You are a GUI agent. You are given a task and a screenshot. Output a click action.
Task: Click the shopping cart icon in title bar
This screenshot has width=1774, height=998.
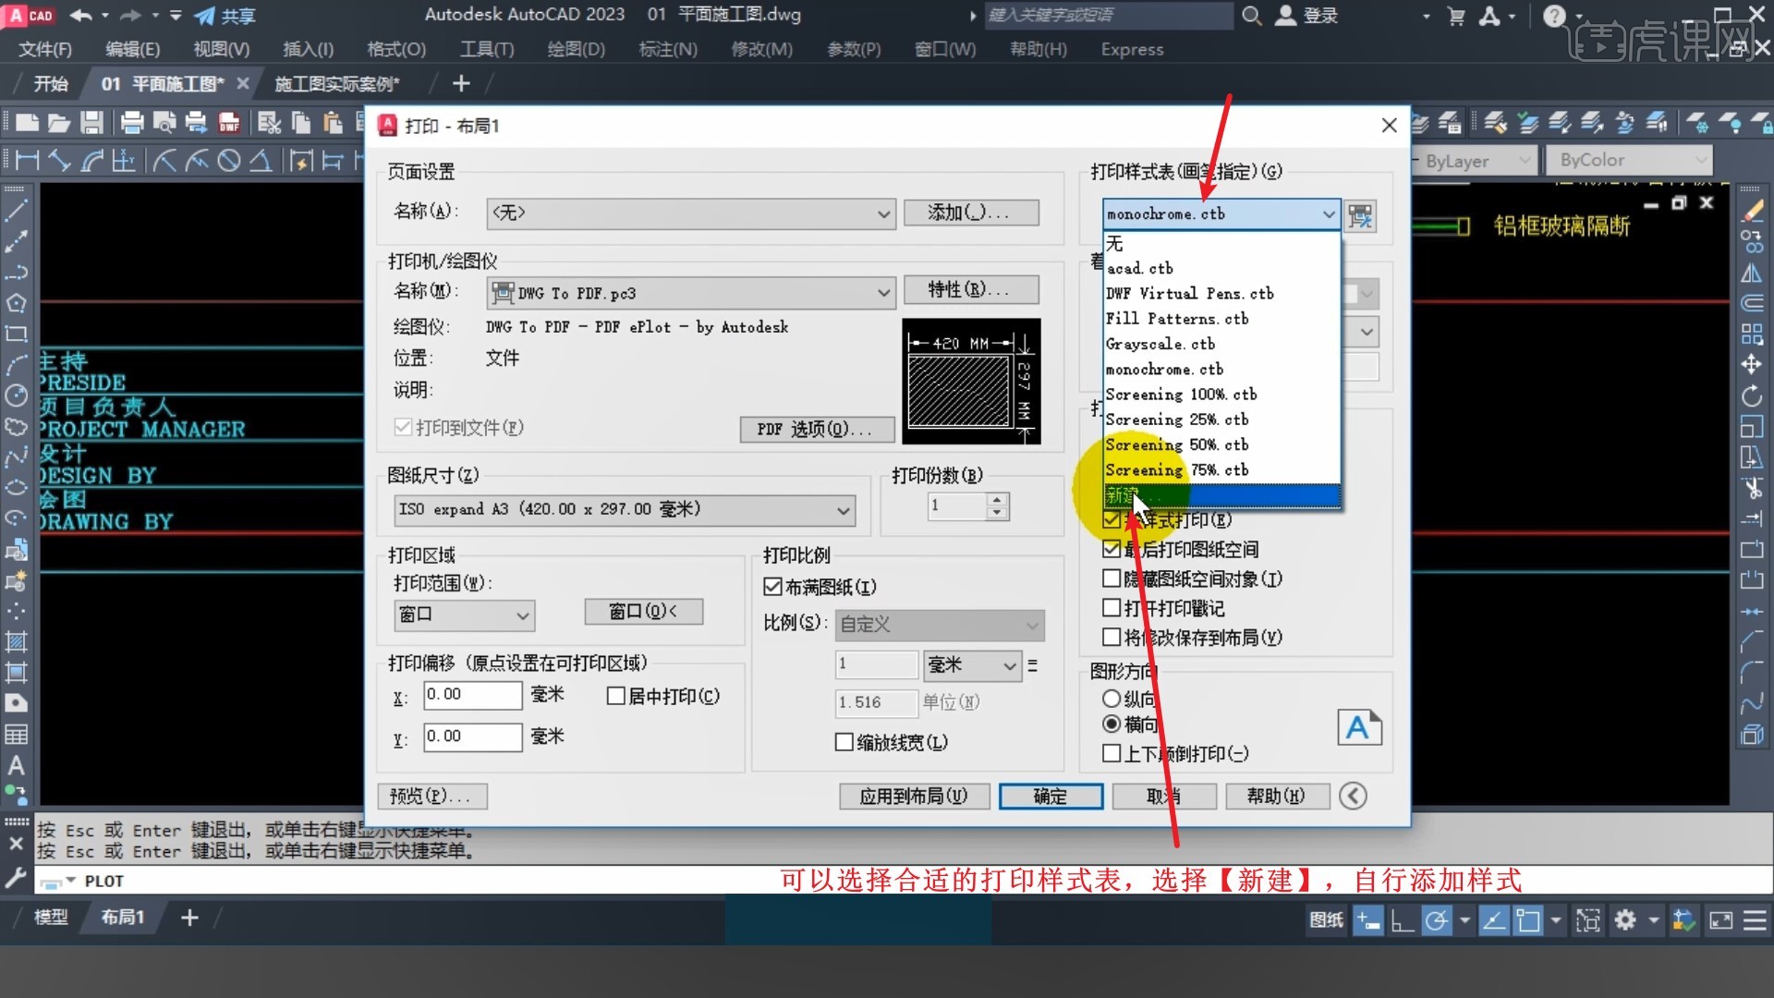(x=1456, y=16)
